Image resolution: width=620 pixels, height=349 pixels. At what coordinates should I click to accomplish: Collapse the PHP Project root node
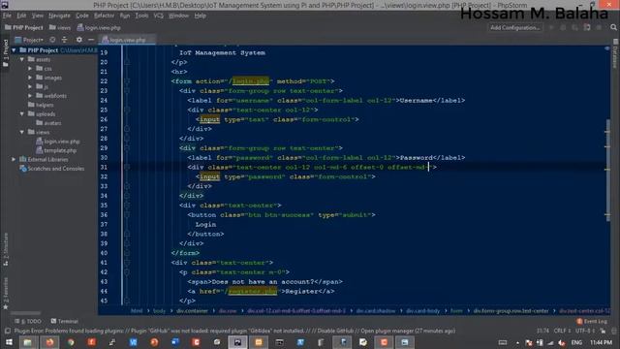(14, 50)
